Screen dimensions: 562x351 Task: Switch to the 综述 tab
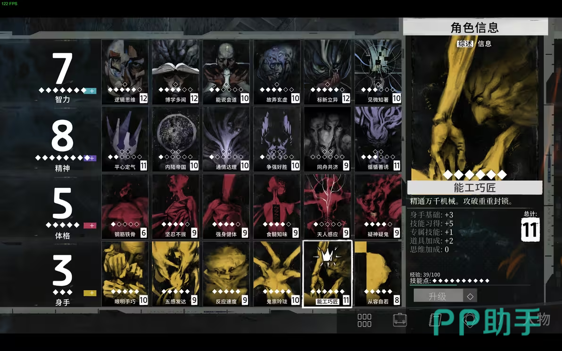[465, 44]
